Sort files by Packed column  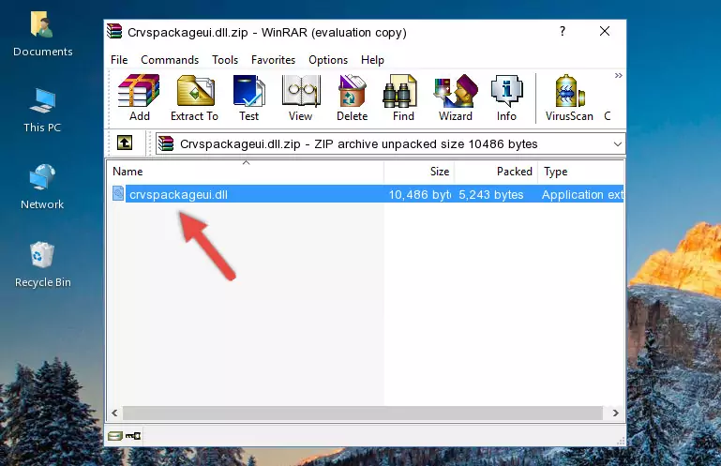[x=496, y=172]
